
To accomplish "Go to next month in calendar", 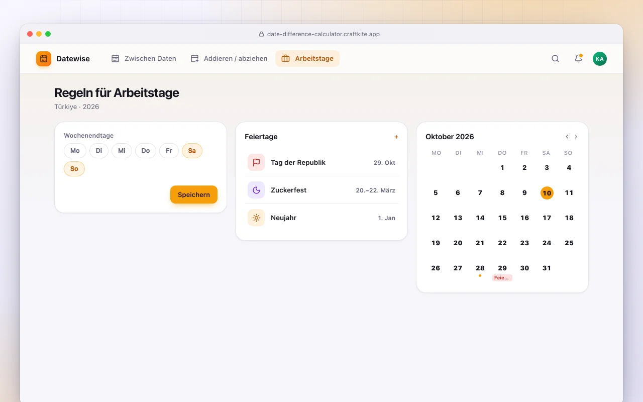I will (576, 137).
